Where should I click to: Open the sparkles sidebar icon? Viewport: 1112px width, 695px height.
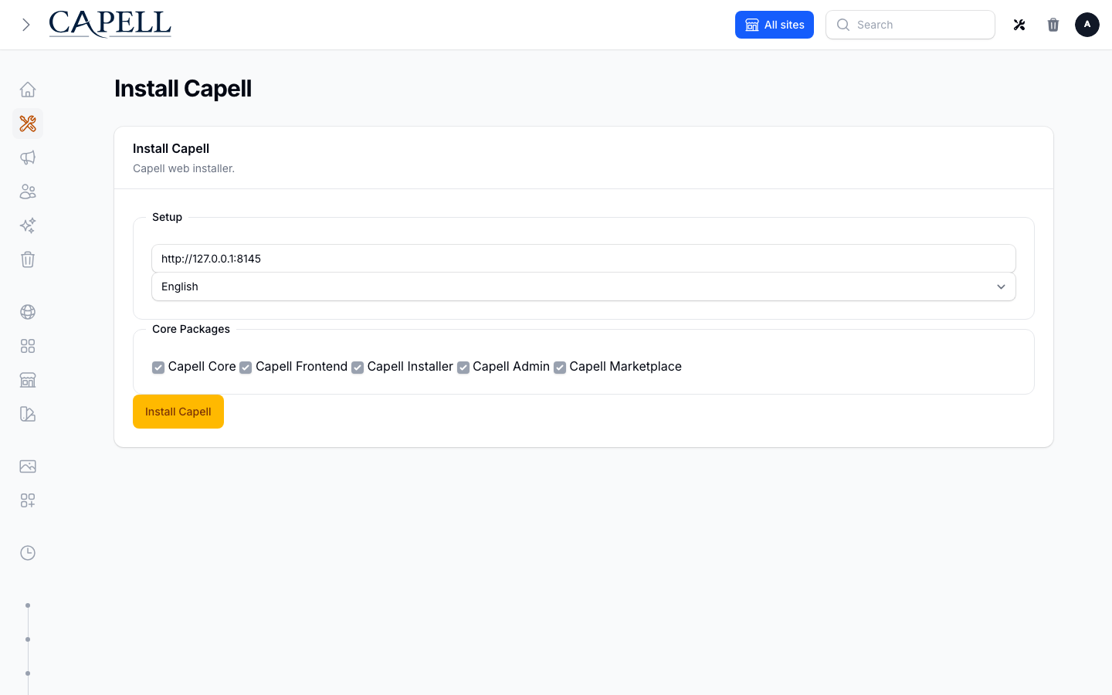pos(28,225)
